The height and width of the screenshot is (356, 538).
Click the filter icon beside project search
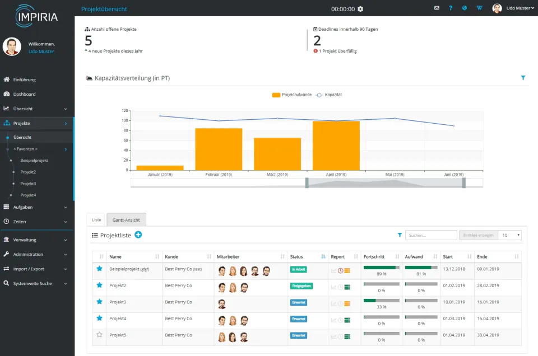400,235
